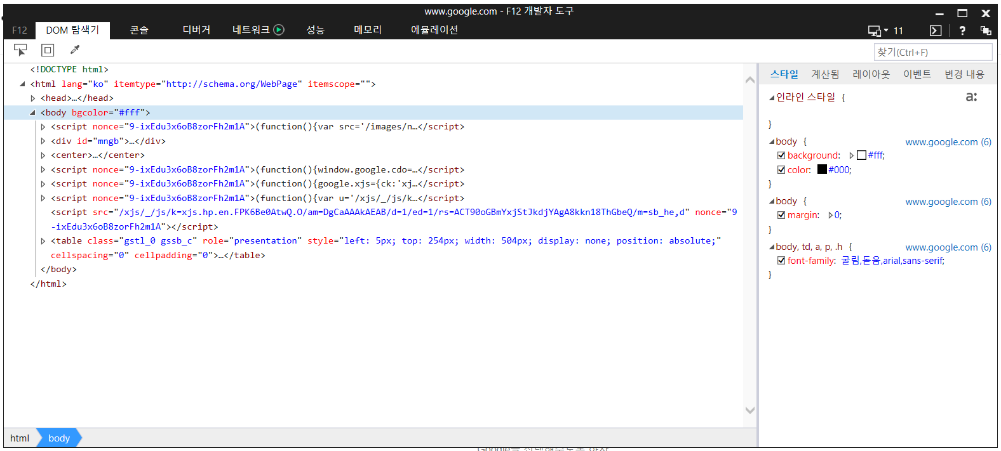Open the 디버거 tab
Screen dimensions: 1001x451
pos(196,30)
